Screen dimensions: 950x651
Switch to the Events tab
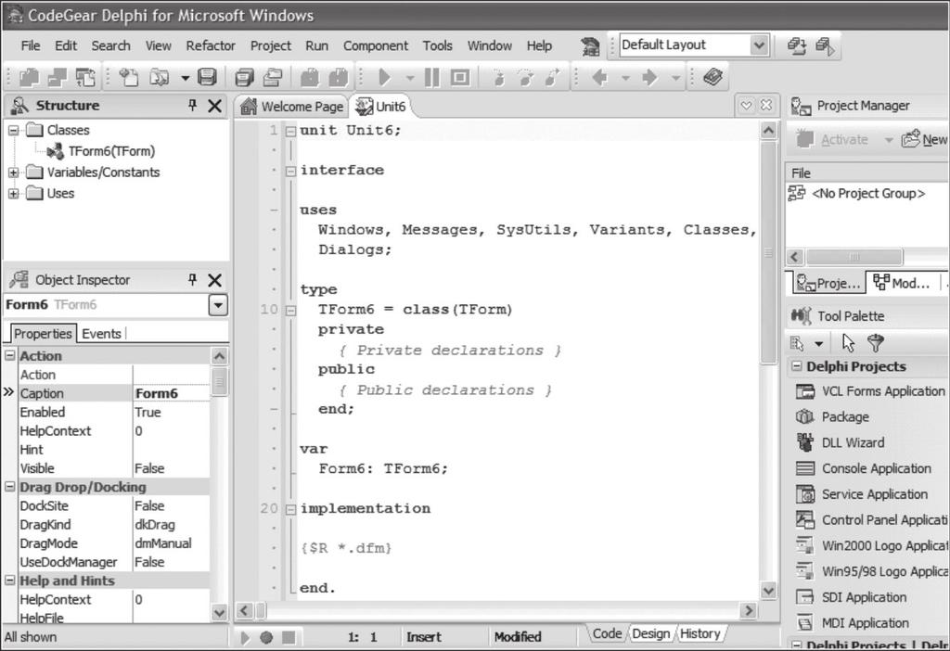click(x=101, y=334)
